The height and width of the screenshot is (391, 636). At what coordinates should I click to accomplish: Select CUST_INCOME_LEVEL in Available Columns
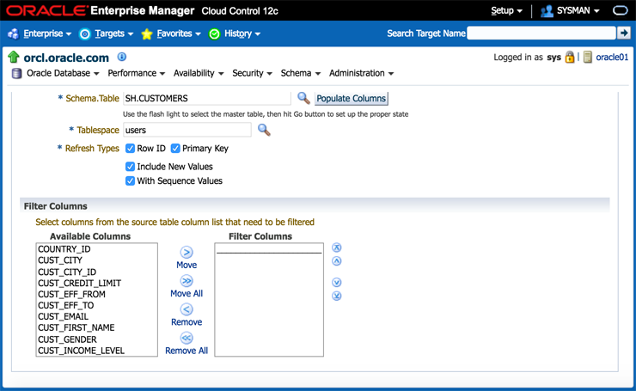pyautogui.click(x=96, y=351)
